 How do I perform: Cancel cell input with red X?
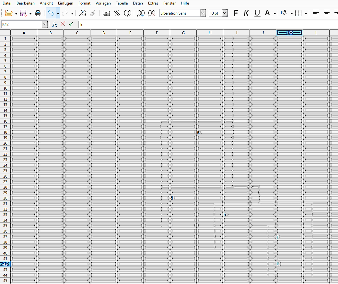click(63, 24)
